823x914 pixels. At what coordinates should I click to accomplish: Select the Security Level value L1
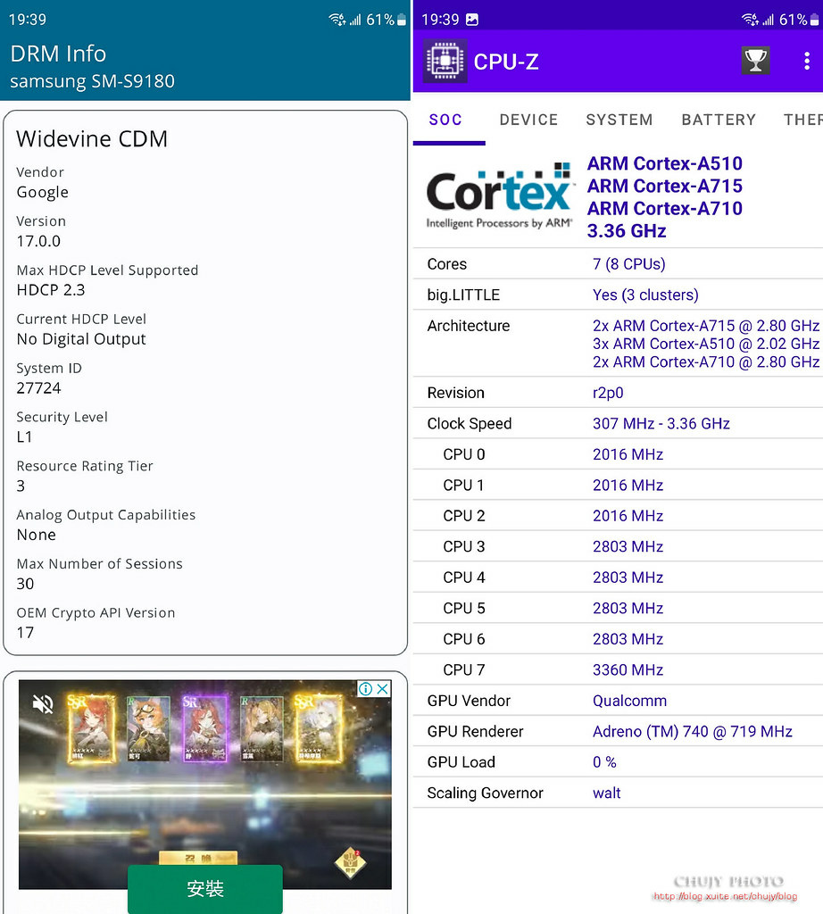point(24,436)
